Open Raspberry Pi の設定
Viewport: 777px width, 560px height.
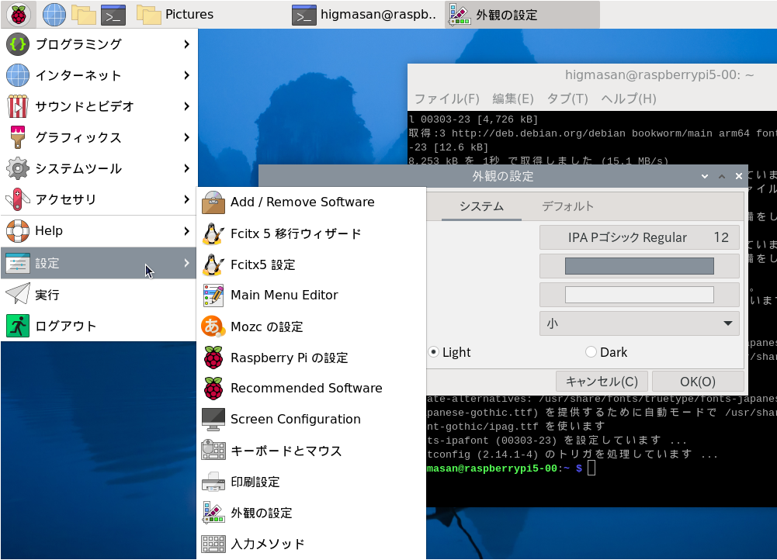click(289, 358)
